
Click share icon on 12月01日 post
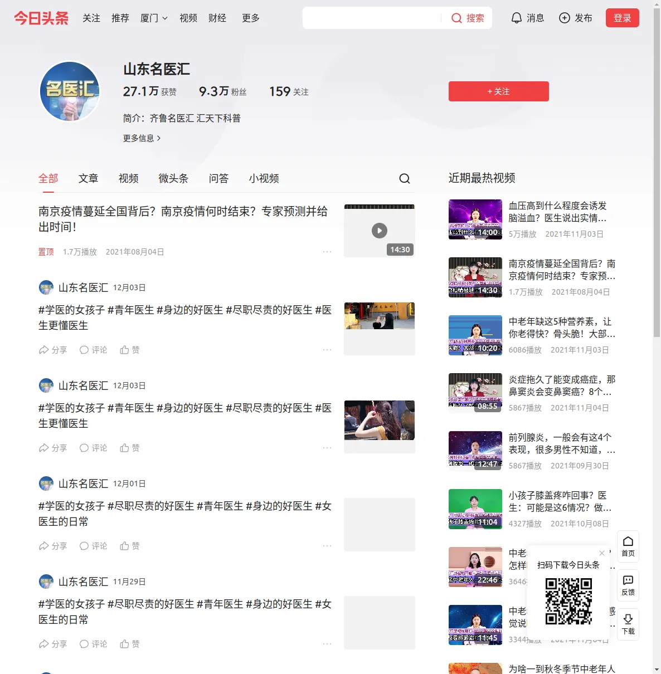44,546
